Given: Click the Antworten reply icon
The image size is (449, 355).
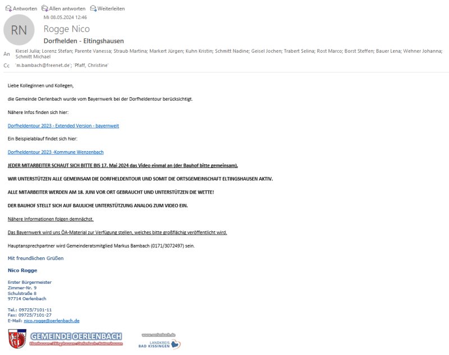Looking at the screenshot, I should [x=8, y=8].
